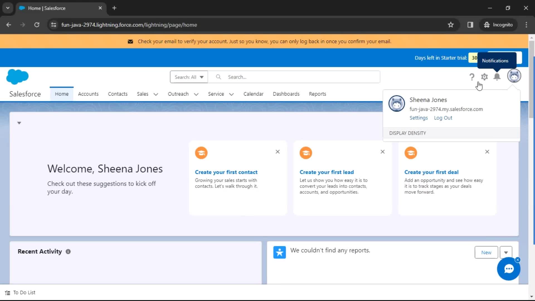The height and width of the screenshot is (301, 535).
Task: Open Create your first lead link
Action: [327, 172]
